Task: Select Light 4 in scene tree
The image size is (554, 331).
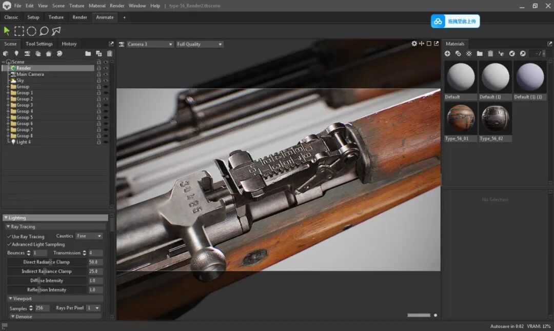Action: coord(23,142)
